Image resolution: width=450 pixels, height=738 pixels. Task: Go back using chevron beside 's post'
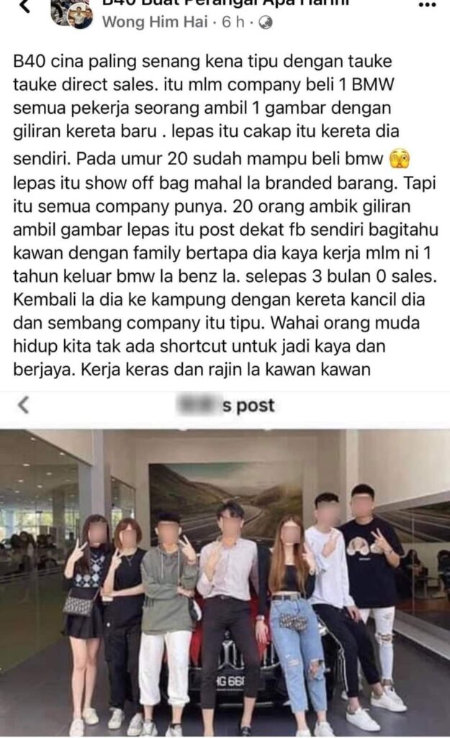(24, 405)
